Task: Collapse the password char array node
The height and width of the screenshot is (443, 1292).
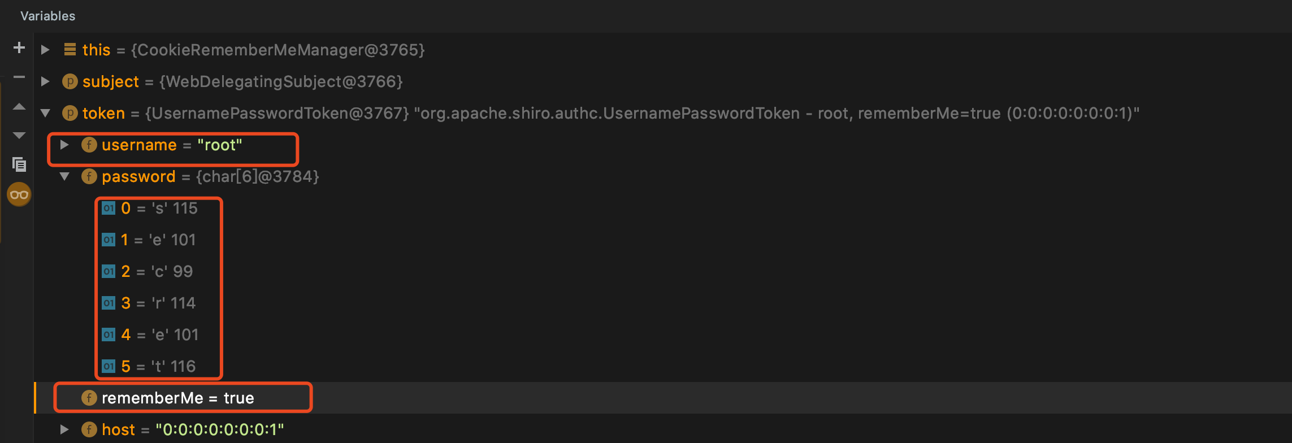Action: tap(64, 176)
